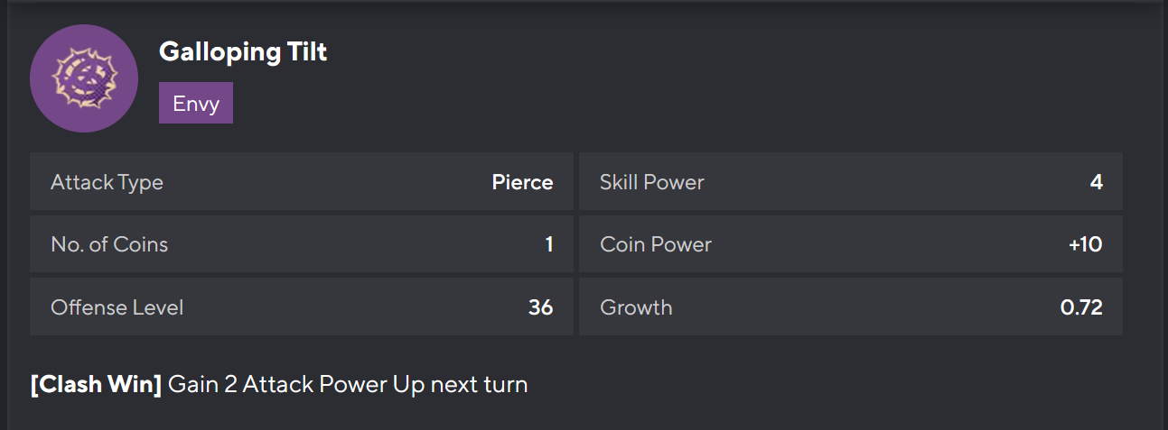1168x430 pixels.
Task: Click the Galloping Tilt skill icon
Action: (x=84, y=78)
